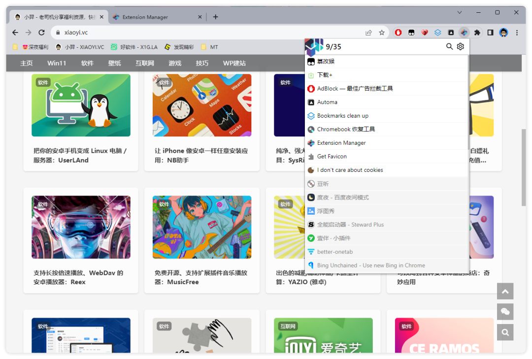Enable the 壹伴 · 小插件 extension
This screenshot has width=532, height=359.
[386, 238]
